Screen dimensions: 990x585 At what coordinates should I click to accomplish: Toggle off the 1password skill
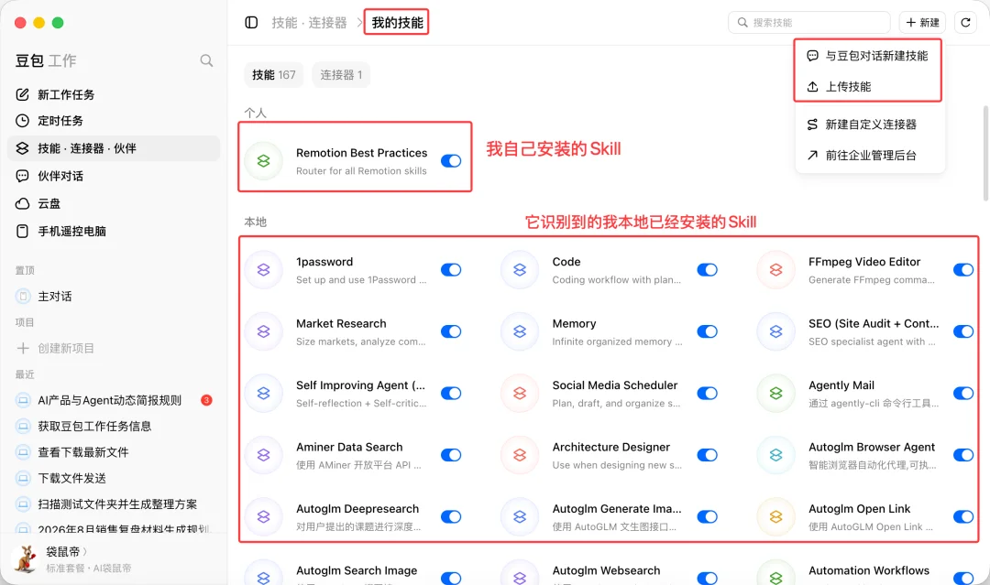tap(451, 270)
